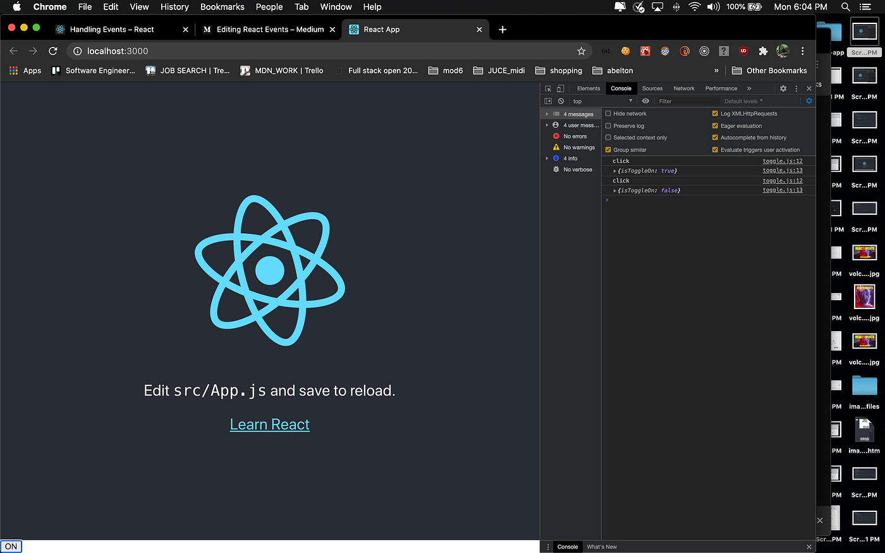Bookmark this page with the star icon
The image size is (885, 553).
581,51
